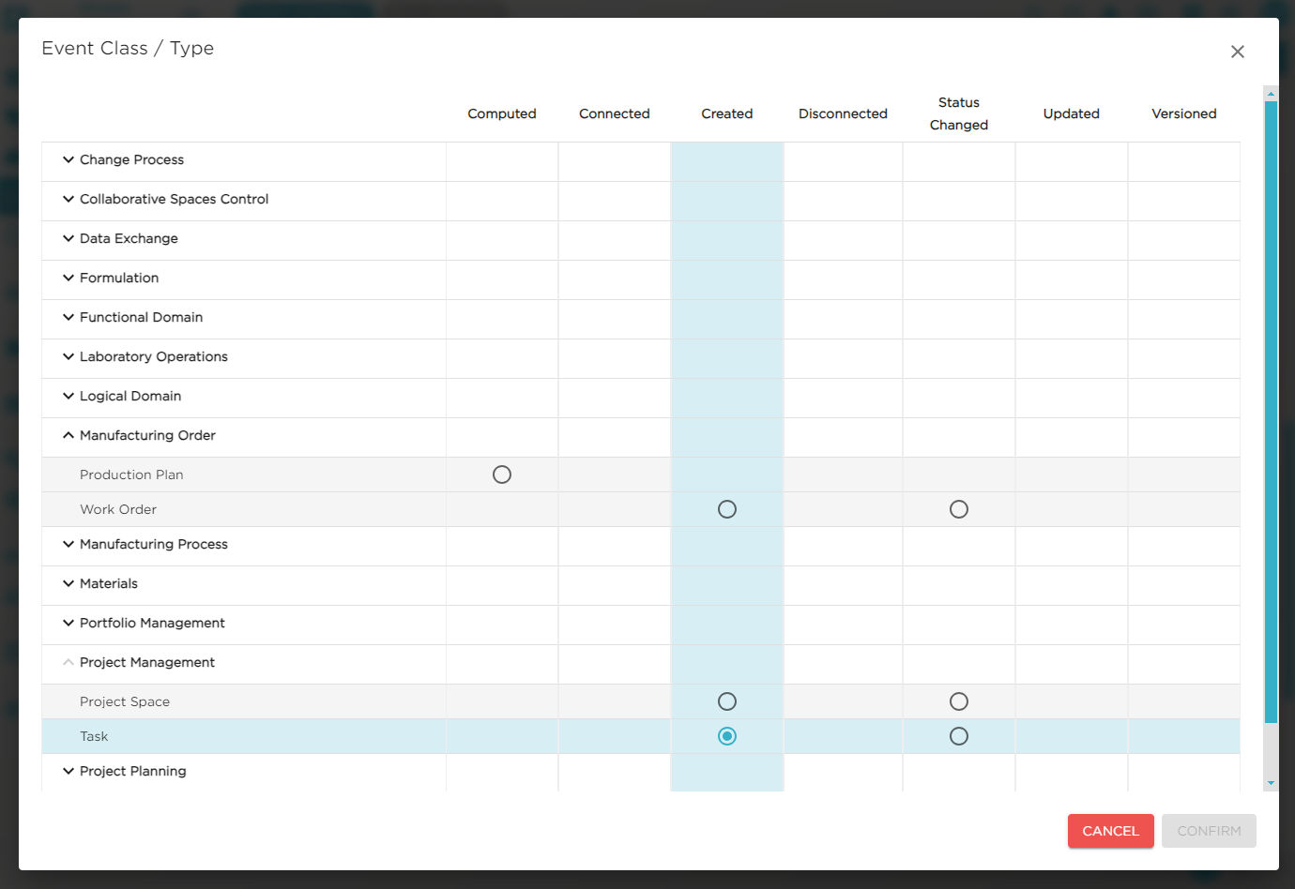
Task: Collapse the Manufacturing Order group
Action: coord(69,435)
